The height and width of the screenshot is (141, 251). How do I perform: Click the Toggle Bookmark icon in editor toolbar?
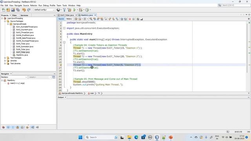[117, 19]
